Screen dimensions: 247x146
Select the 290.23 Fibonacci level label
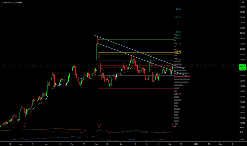pos(178,32)
